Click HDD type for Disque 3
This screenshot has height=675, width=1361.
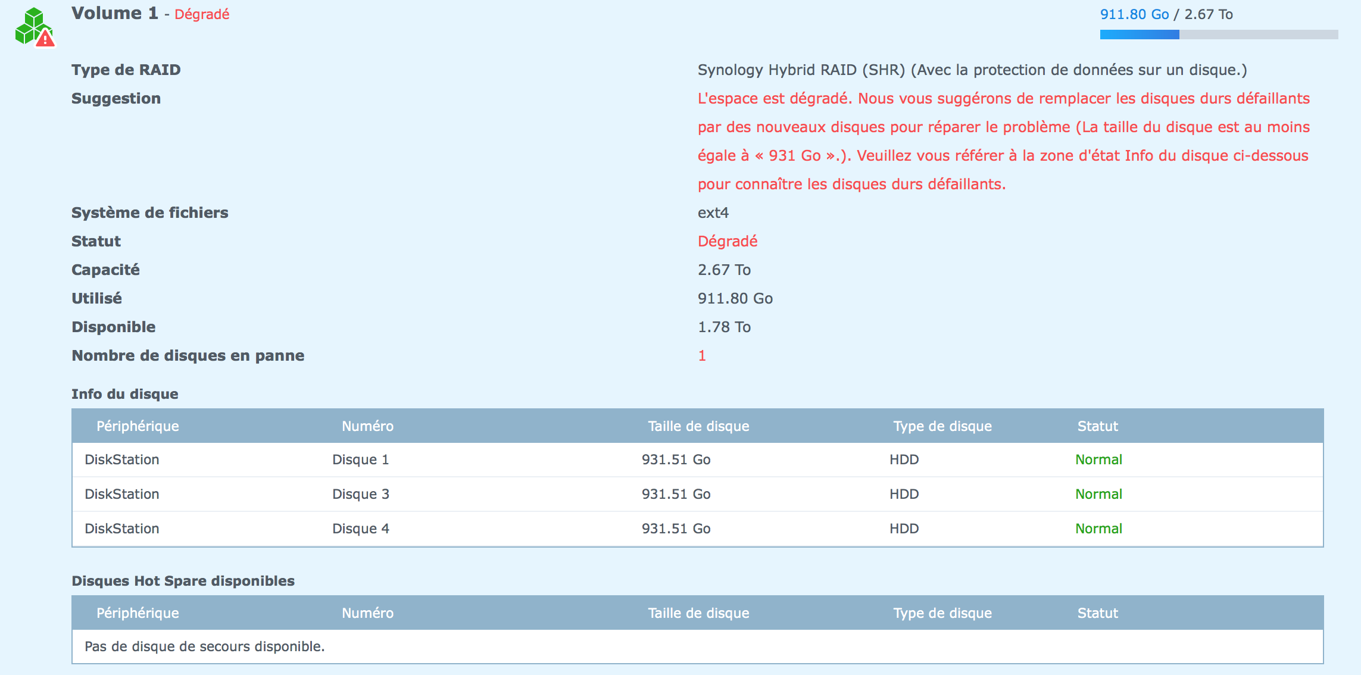(904, 494)
